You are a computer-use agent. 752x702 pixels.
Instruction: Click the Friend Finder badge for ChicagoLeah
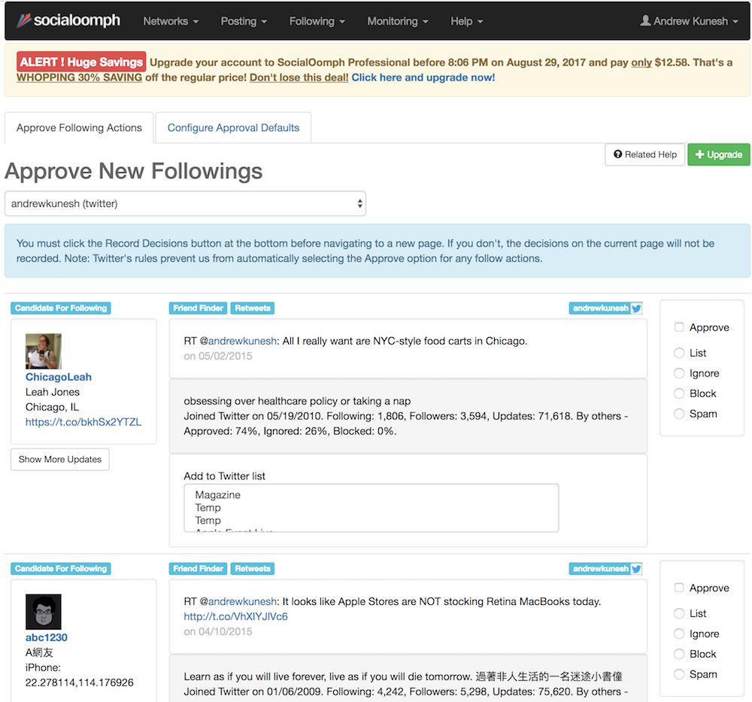point(198,308)
